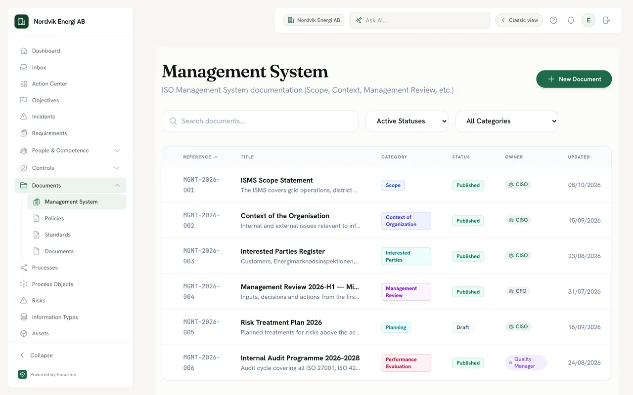
Task: Expand the Controls section chevron
Action: click(x=117, y=168)
